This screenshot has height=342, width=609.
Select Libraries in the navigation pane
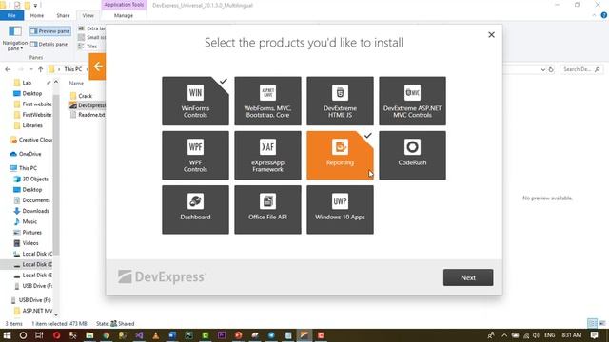coord(32,125)
